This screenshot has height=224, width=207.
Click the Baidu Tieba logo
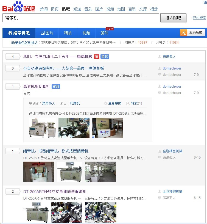[18, 7]
